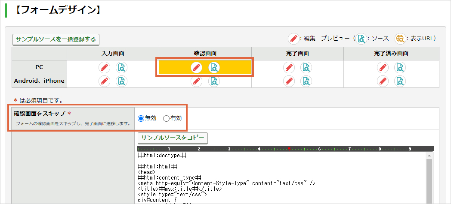Click the 確認画面をスキップ label
The height and width of the screenshot is (204, 451).
[x=40, y=114]
